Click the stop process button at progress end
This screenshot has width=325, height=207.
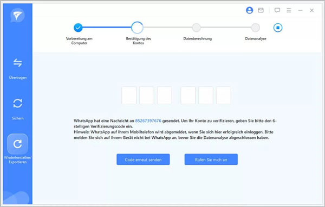point(278,28)
